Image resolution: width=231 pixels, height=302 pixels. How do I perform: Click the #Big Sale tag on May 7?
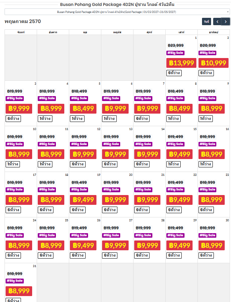coord(143,99)
